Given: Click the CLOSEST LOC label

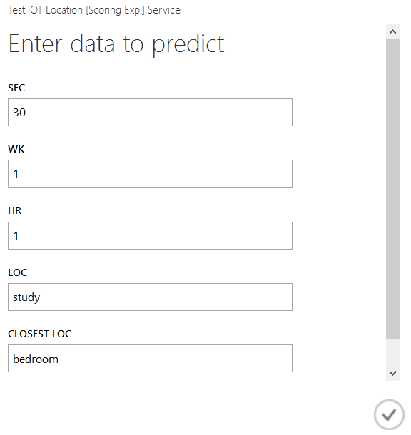Looking at the screenshot, I should [40, 334].
